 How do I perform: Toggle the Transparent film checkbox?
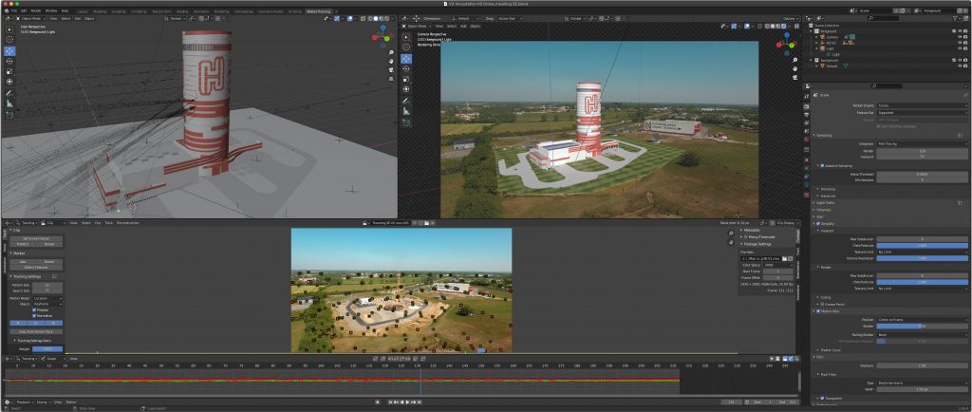pos(822,398)
